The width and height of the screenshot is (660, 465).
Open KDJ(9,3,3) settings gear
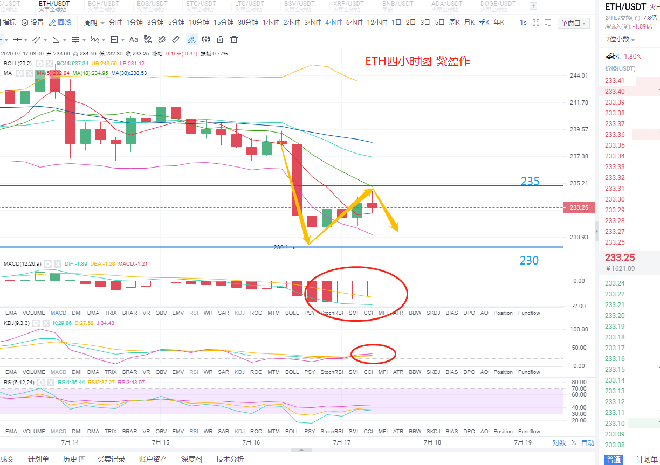pos(36,323)
